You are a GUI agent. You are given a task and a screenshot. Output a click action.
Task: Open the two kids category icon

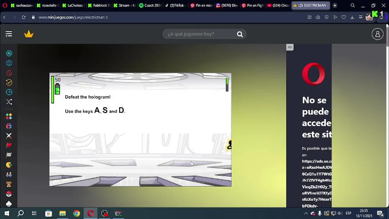tap(9, 175)
